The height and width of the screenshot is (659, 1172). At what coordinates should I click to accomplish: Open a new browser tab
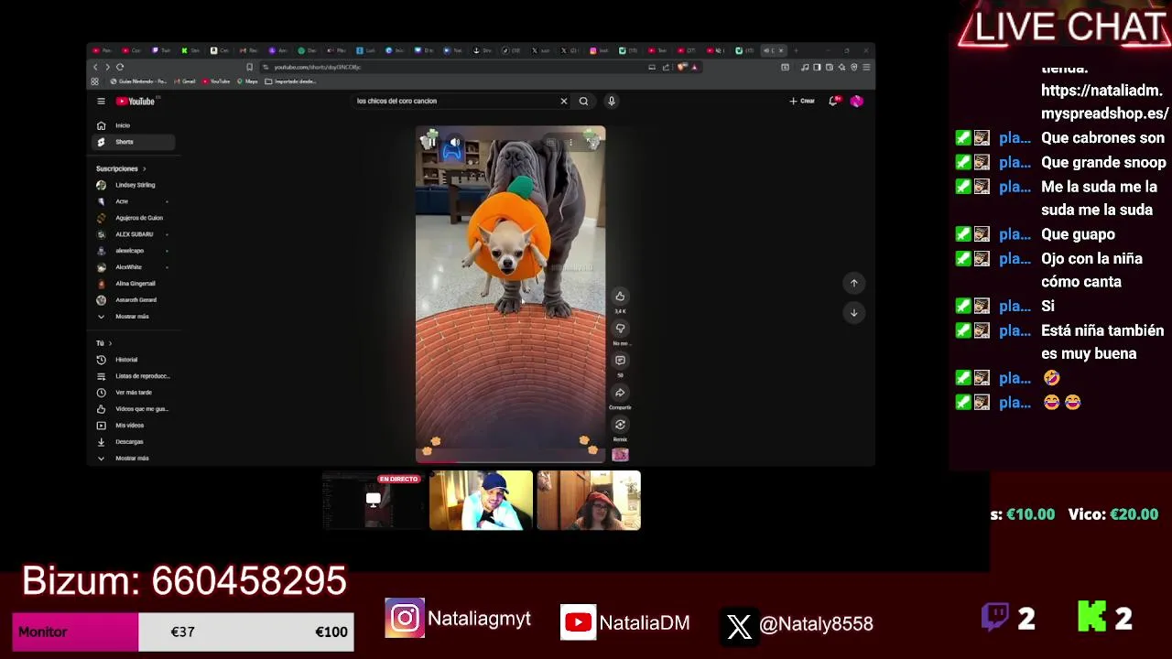click(x=796, y=50)
